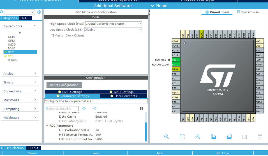Click the green PD1 pin on the chip
The height and width of the screenshot is (156, 268).
[176, 64]
